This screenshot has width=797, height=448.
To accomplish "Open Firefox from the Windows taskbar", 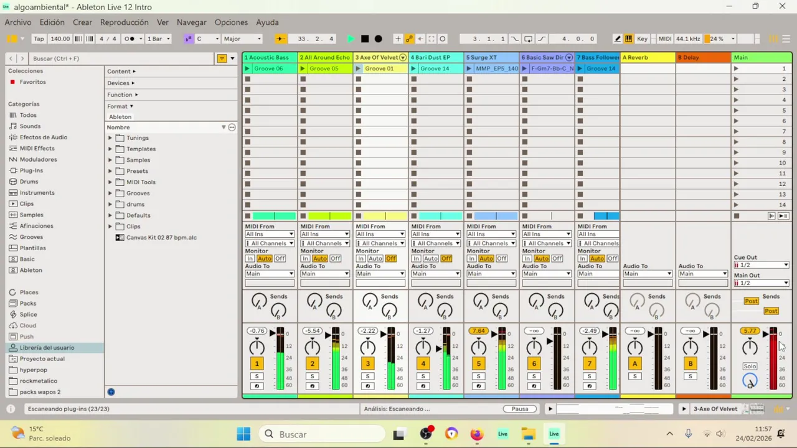I will tap(476, 434).
